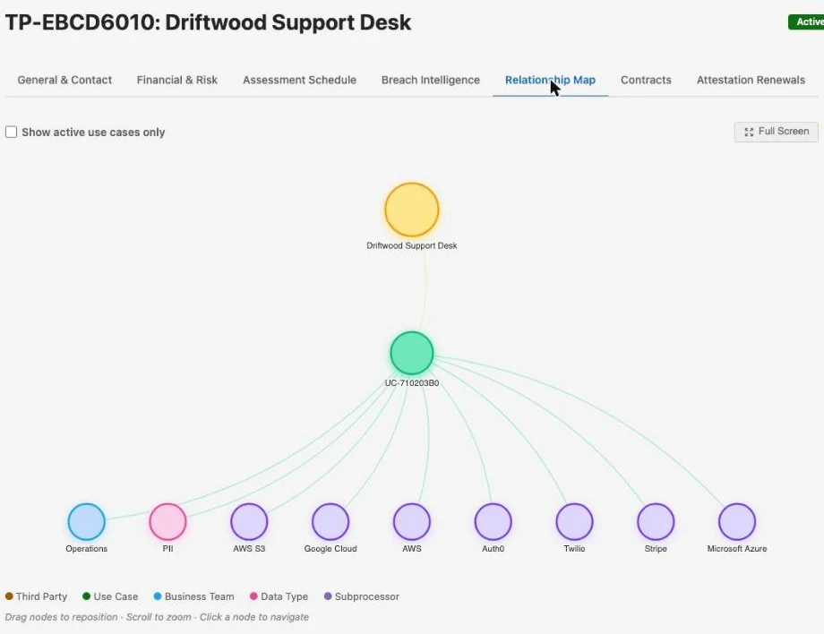Select the Relationship Map tab
824x634 pixels.
click(550, 80)
